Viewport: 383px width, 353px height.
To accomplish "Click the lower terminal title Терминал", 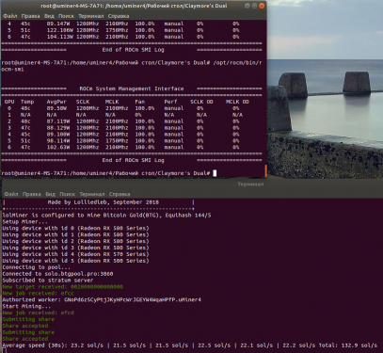I will tap(250, 185).
